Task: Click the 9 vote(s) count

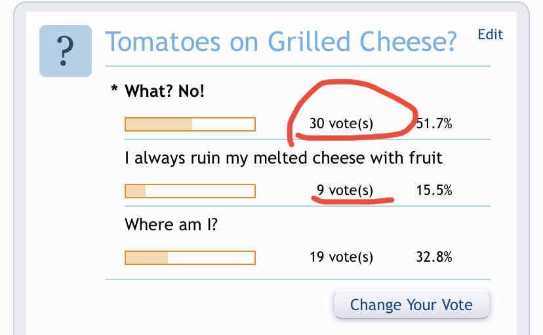Action: tap(344, 190)
